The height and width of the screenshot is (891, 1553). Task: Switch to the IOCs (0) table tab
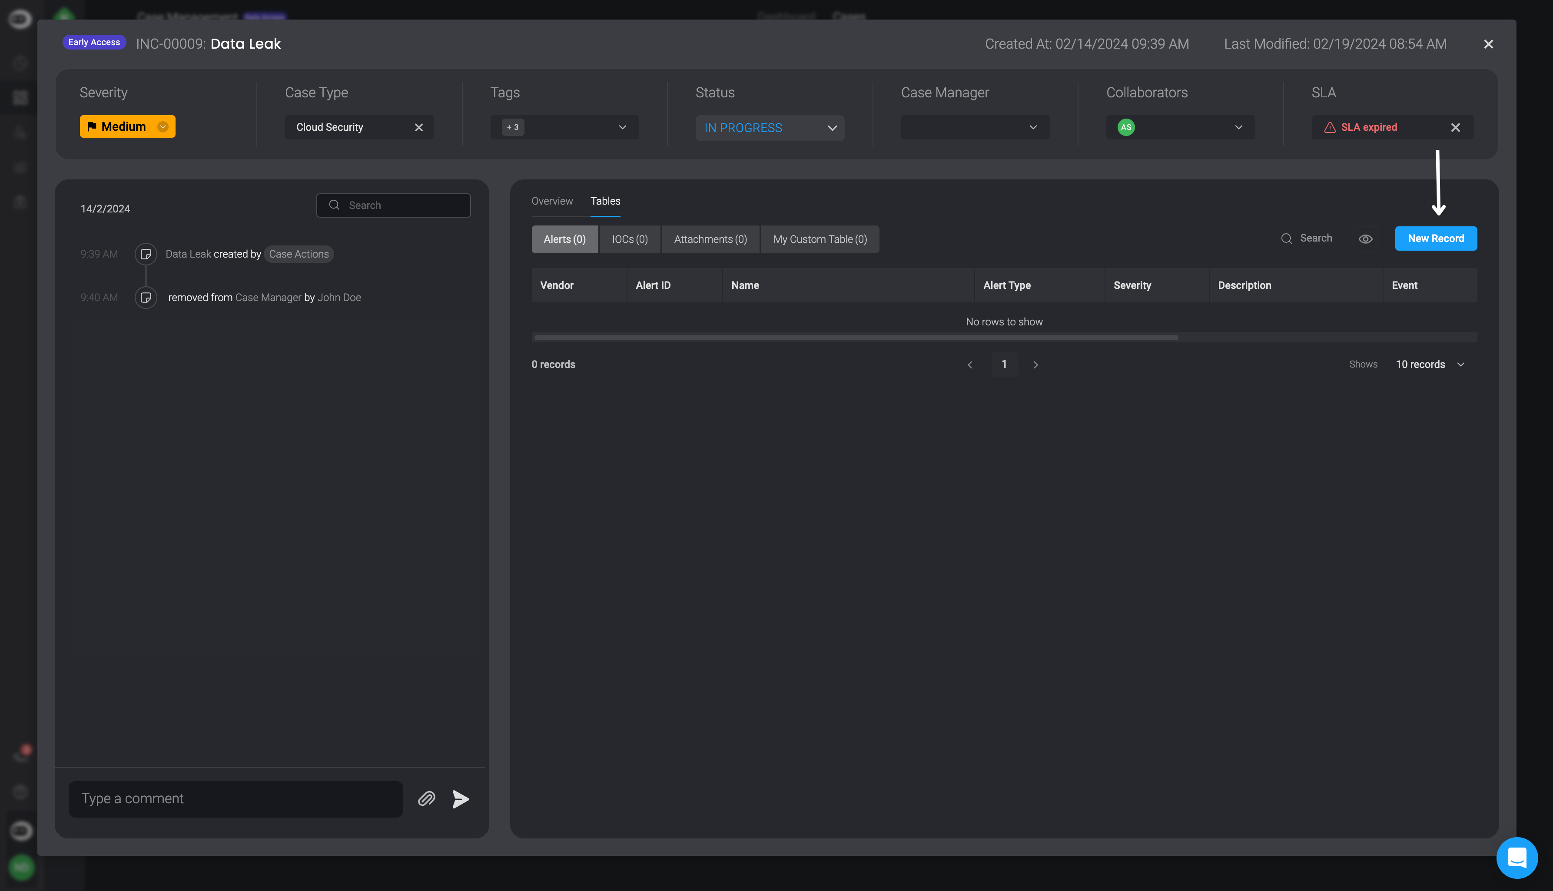pos(630,239)
